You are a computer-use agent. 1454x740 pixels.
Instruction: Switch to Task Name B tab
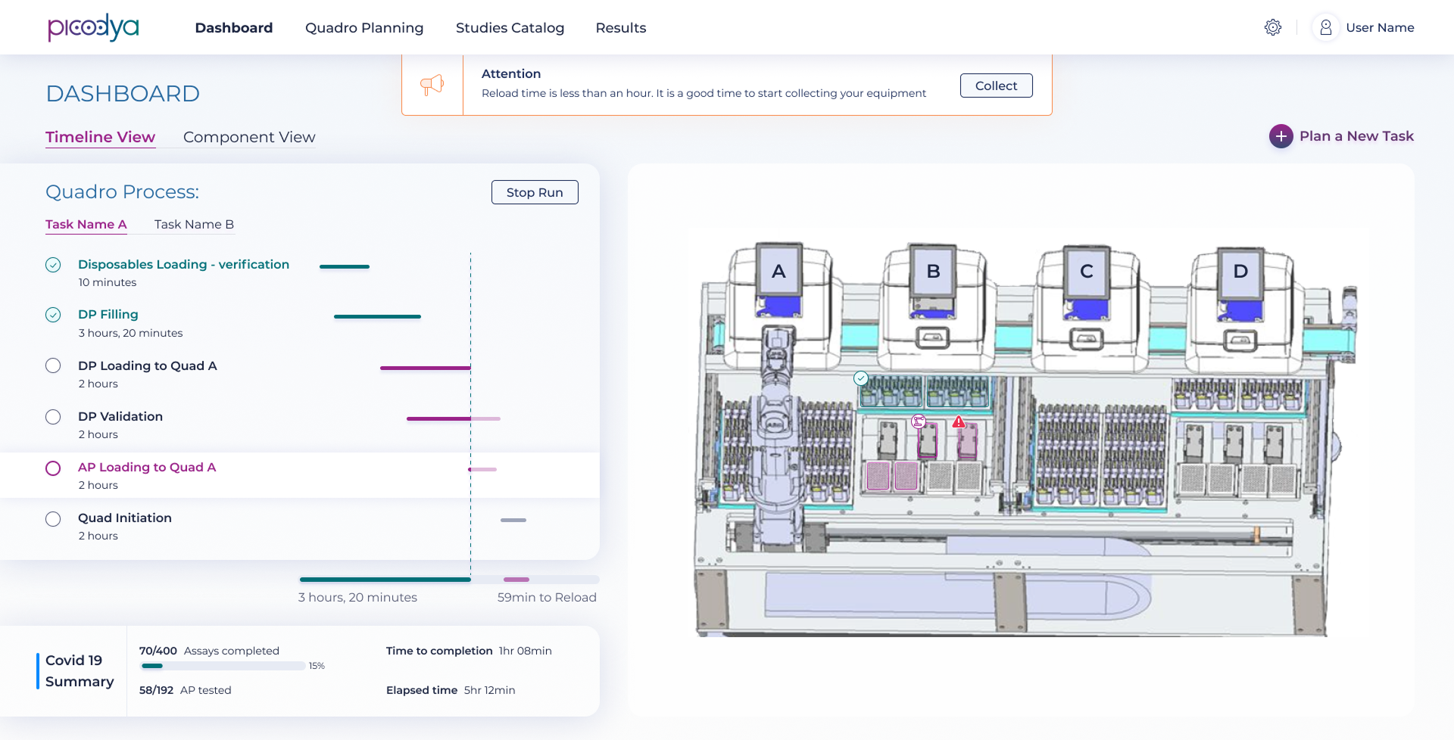[194, 225]
